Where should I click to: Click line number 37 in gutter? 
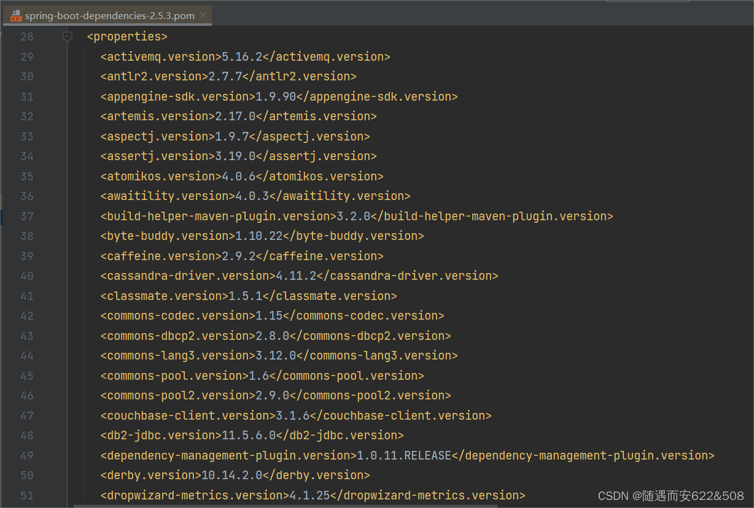coord(27,216)
